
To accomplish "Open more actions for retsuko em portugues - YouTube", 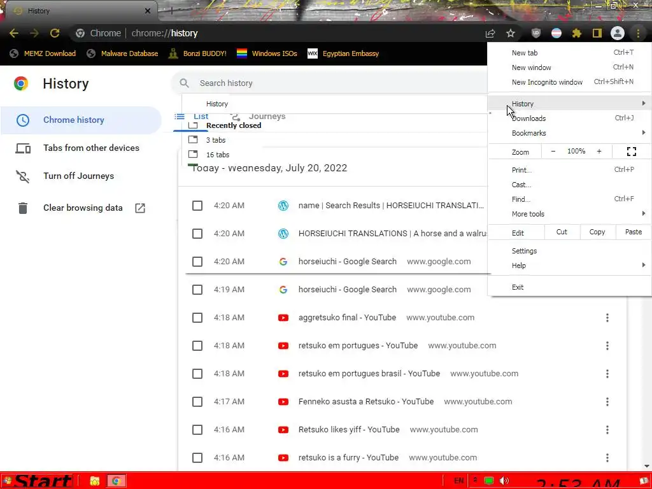I will point(607,346).
